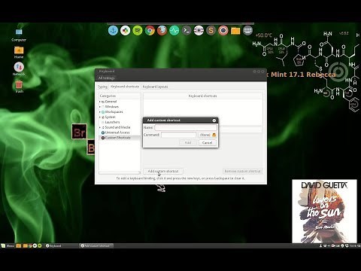Expand the Windows category
The height and width of the screenshot is (271, 361).
click(100, 107)
